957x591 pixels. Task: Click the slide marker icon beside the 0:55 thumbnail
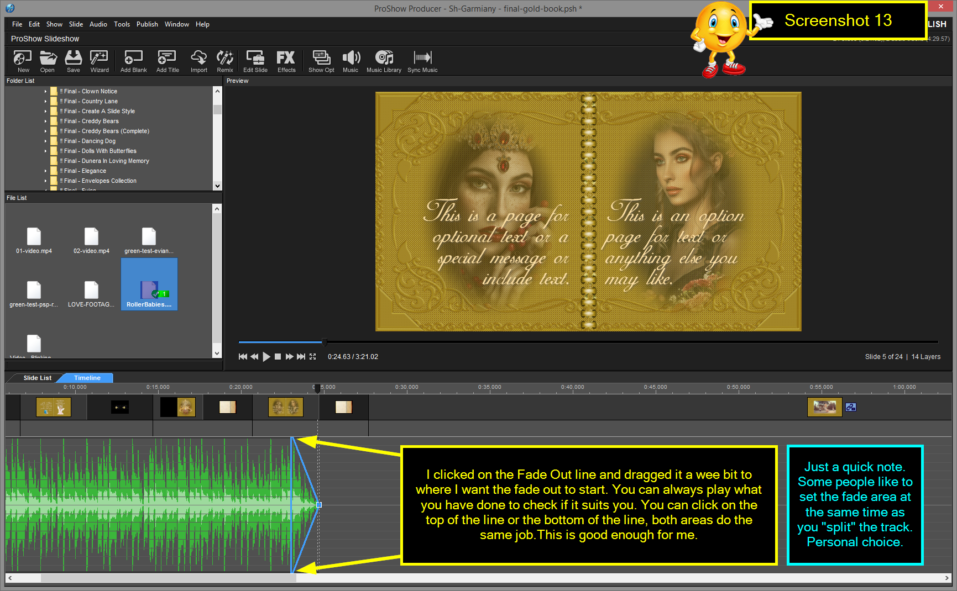point(851,407)
